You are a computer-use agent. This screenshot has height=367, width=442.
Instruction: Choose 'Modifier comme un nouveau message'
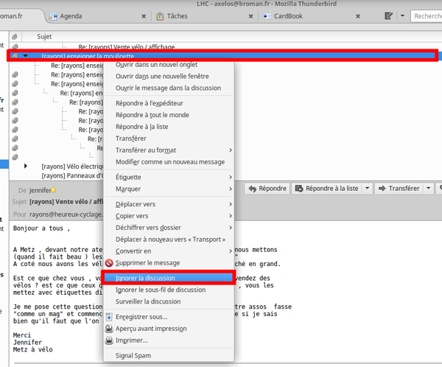[170, 162]
